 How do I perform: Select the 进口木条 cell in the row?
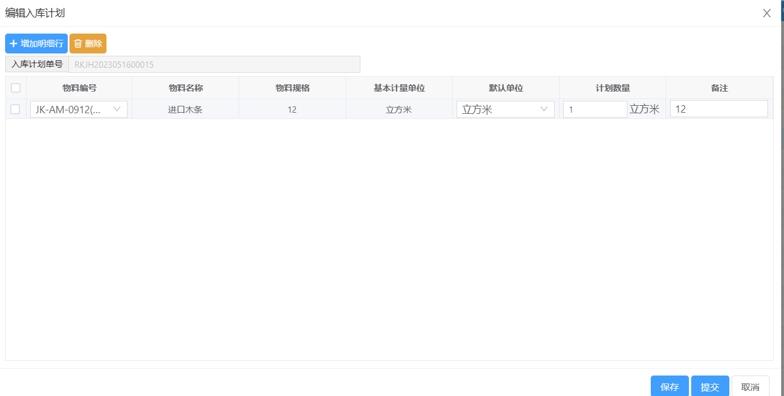(185, 109)
